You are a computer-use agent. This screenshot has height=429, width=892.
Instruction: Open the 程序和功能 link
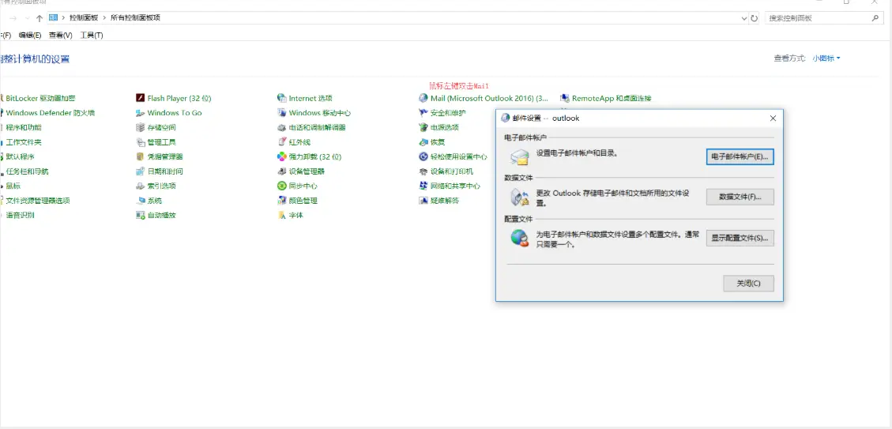[24, 127]
